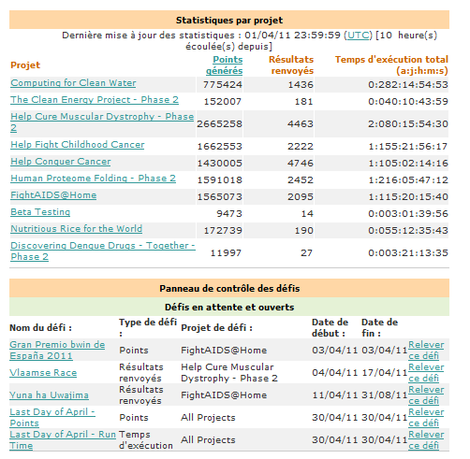This screenshot has width=470, height=459.
Task: Open Help Fight Childhood Cancer link
Action: click(78, 145)
